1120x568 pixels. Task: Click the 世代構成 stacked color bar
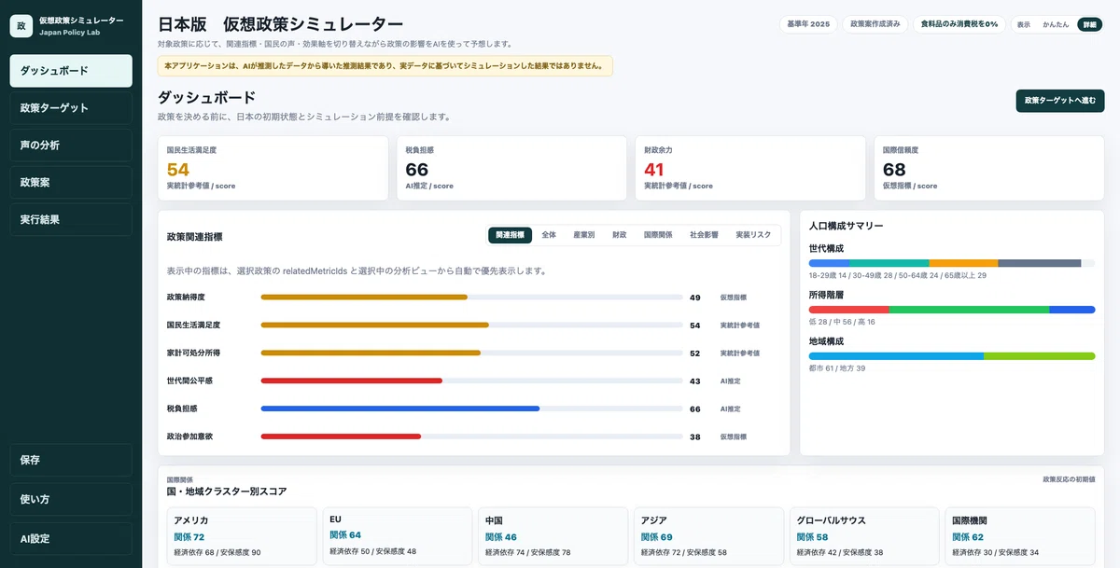(x=952, y=264)
